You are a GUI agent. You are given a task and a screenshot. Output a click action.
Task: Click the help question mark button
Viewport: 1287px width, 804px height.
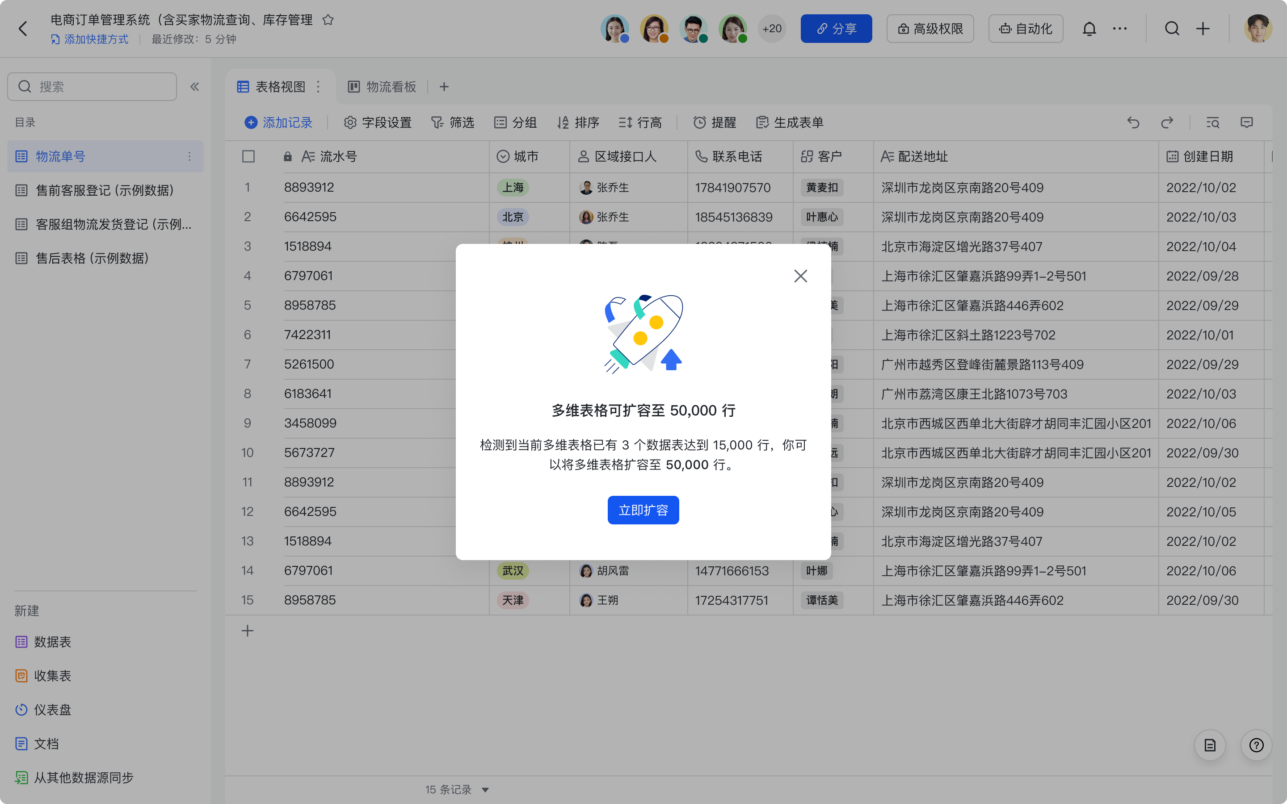1256,745
